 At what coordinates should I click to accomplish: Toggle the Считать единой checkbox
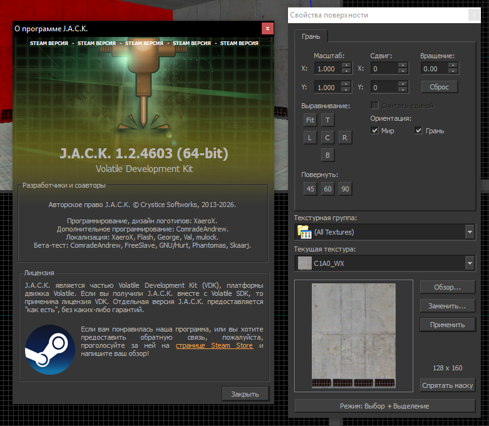(x=374, y=106)
